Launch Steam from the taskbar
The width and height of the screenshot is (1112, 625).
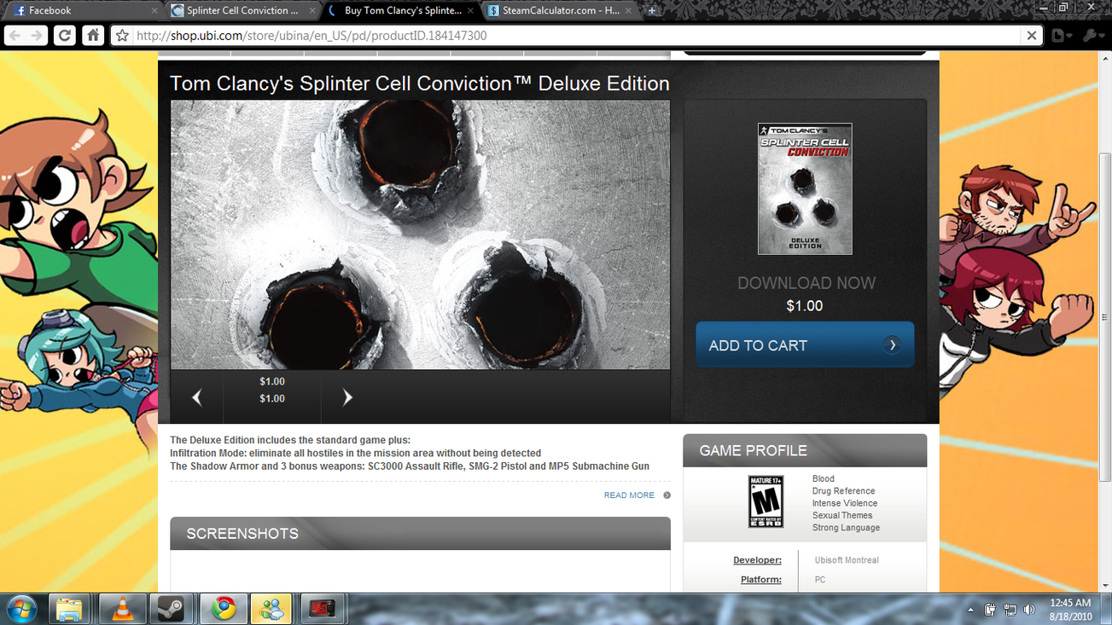click(x=172, y=609)
